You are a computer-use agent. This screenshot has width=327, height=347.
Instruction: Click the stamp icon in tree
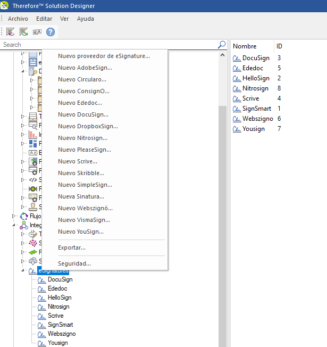33,207
